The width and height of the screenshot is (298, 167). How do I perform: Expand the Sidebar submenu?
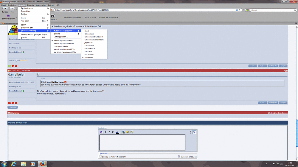(34, 14)
